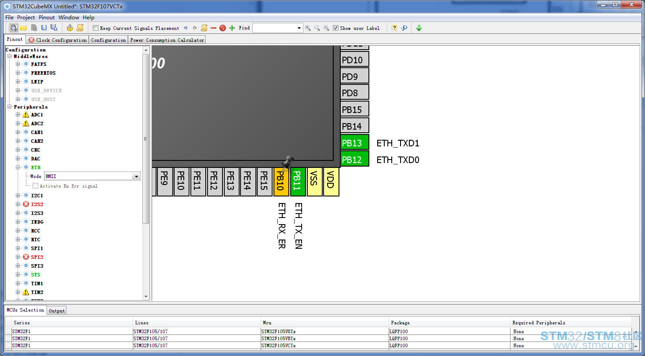The width and height of the screenshot is (645, 356).
Task: Click the Generate Code gear icon
Action: (x=70, y=28)
